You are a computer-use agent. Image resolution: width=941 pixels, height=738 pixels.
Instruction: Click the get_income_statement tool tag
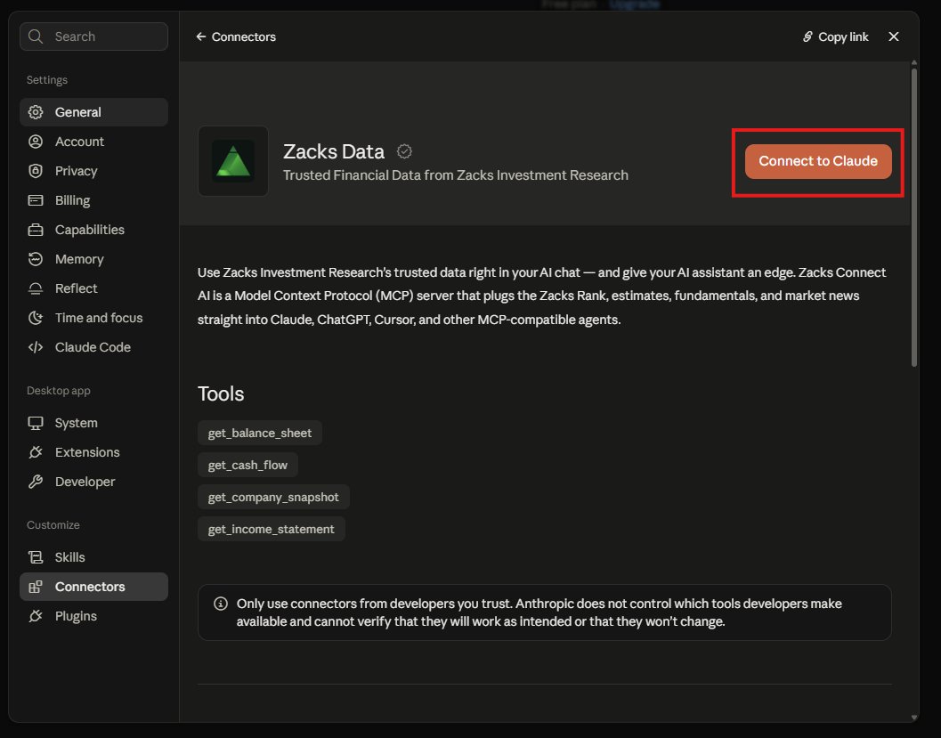(x=272, y=529)
